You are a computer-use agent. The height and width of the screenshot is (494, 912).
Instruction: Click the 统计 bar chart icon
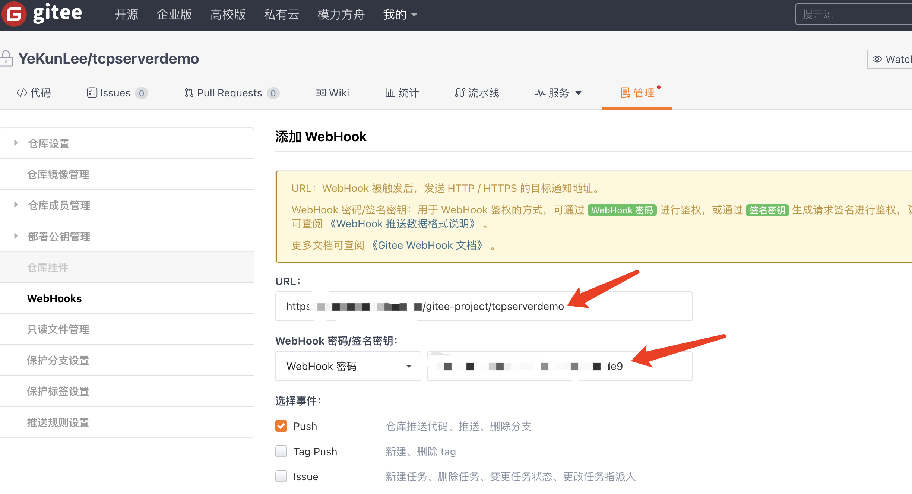(x=390, y=93)
